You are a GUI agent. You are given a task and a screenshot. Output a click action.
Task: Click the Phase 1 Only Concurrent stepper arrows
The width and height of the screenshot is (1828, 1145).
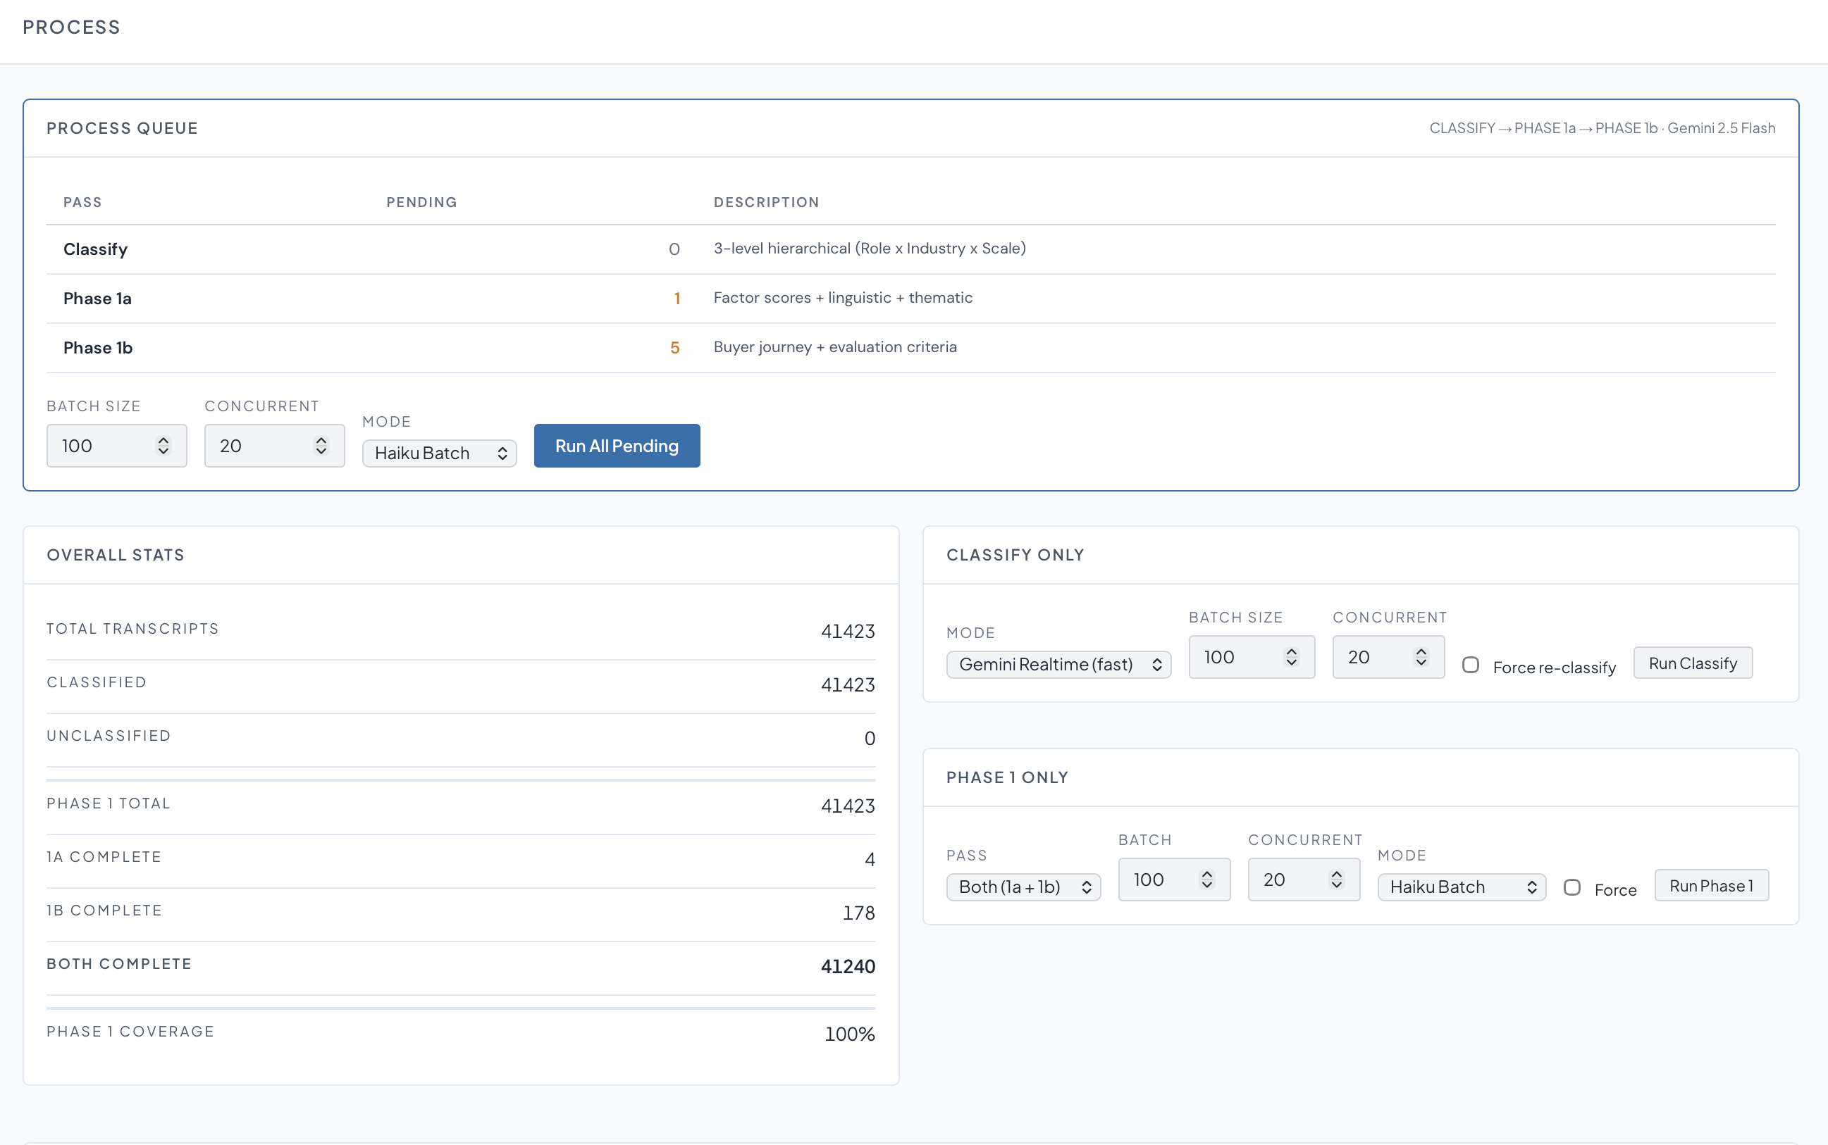point(1337,880)
